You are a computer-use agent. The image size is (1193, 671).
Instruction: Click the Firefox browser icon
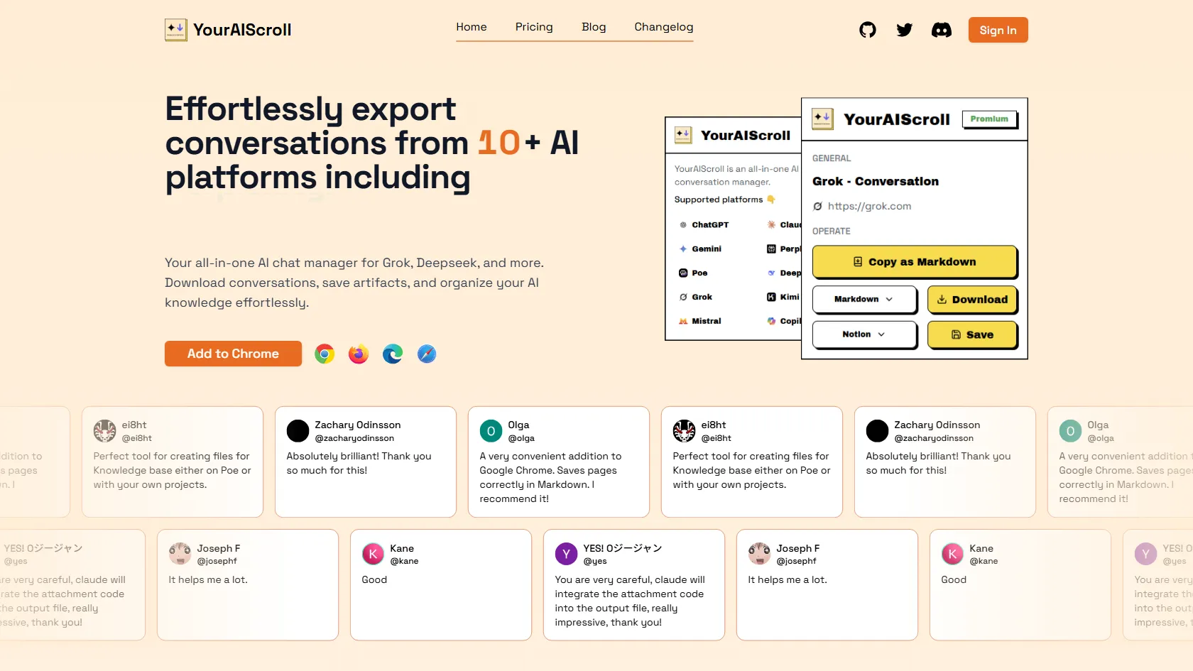[x=359, y=354]
